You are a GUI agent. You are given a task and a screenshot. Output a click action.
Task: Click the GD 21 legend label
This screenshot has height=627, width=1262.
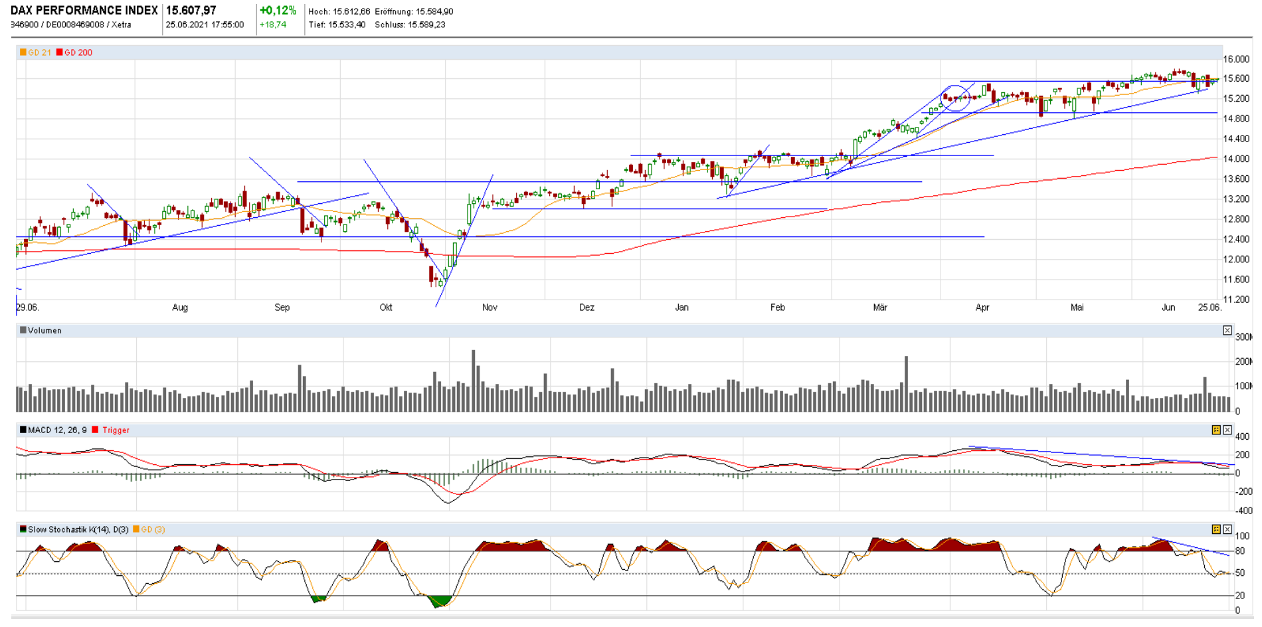click(40, 52)
